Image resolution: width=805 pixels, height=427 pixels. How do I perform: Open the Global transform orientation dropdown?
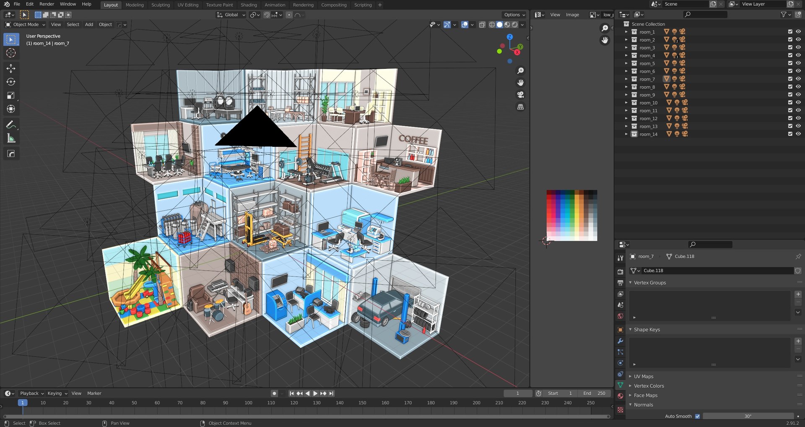pos(231,15)
